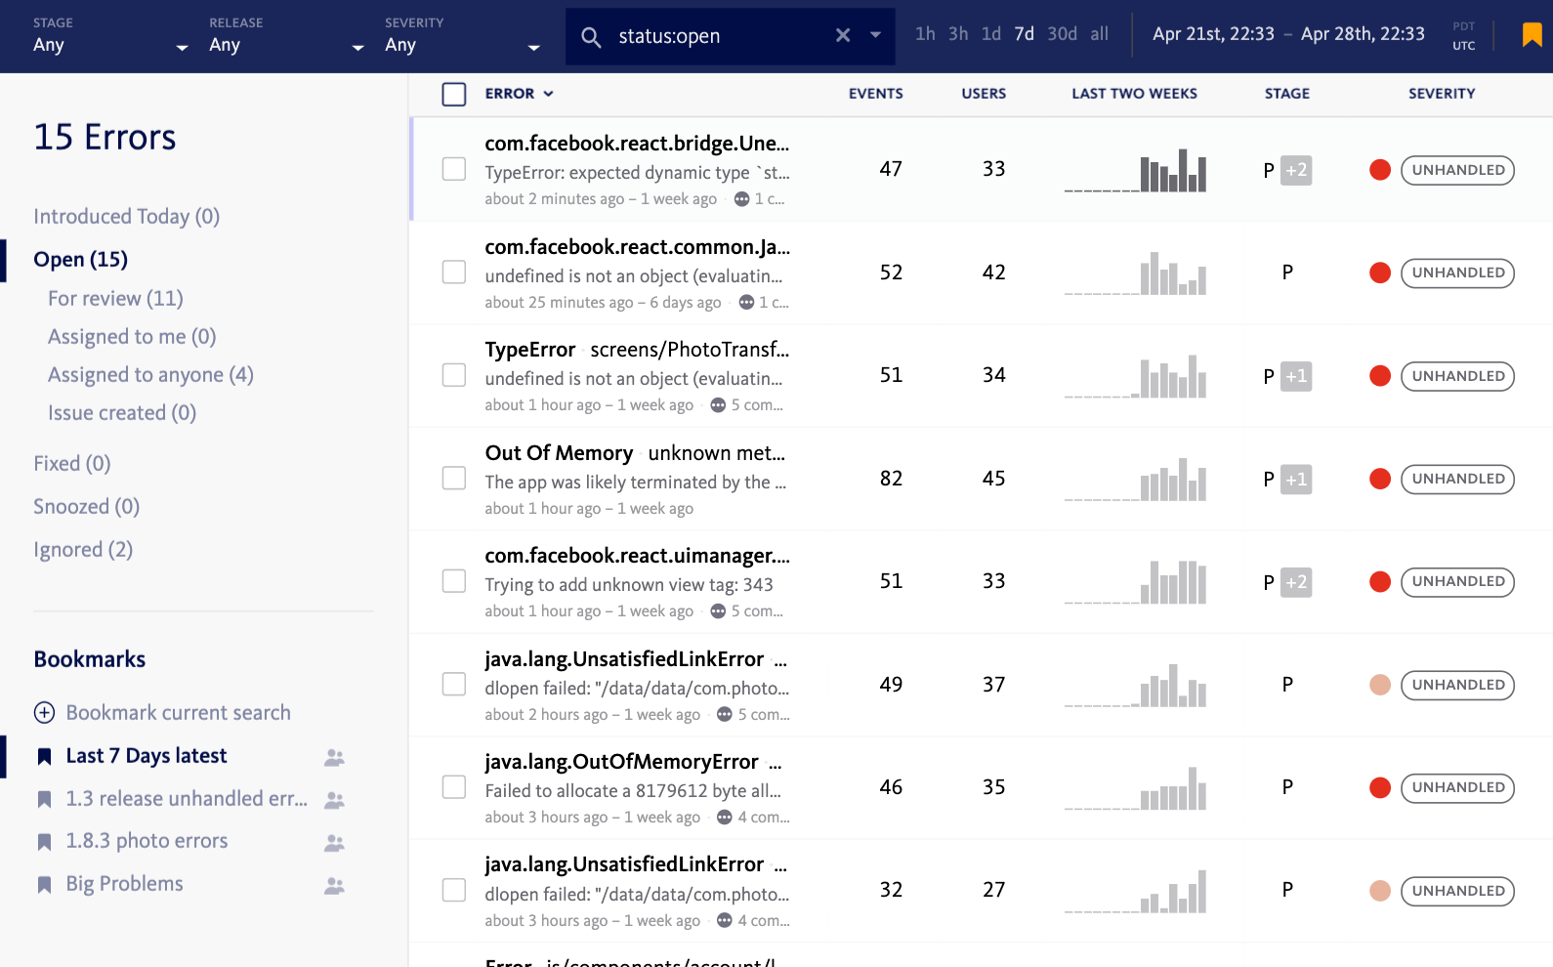Click shared users icon next to Big Problems
1553x967 pixels.
pos(334,885)
